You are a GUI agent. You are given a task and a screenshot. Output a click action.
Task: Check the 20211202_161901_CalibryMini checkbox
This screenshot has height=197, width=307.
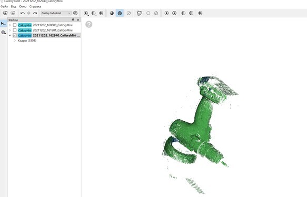(15, 30)
